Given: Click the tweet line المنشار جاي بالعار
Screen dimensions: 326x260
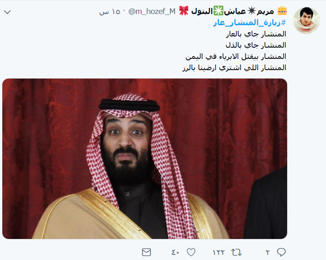Looking at the screenshot, I should tap(256, 34).
